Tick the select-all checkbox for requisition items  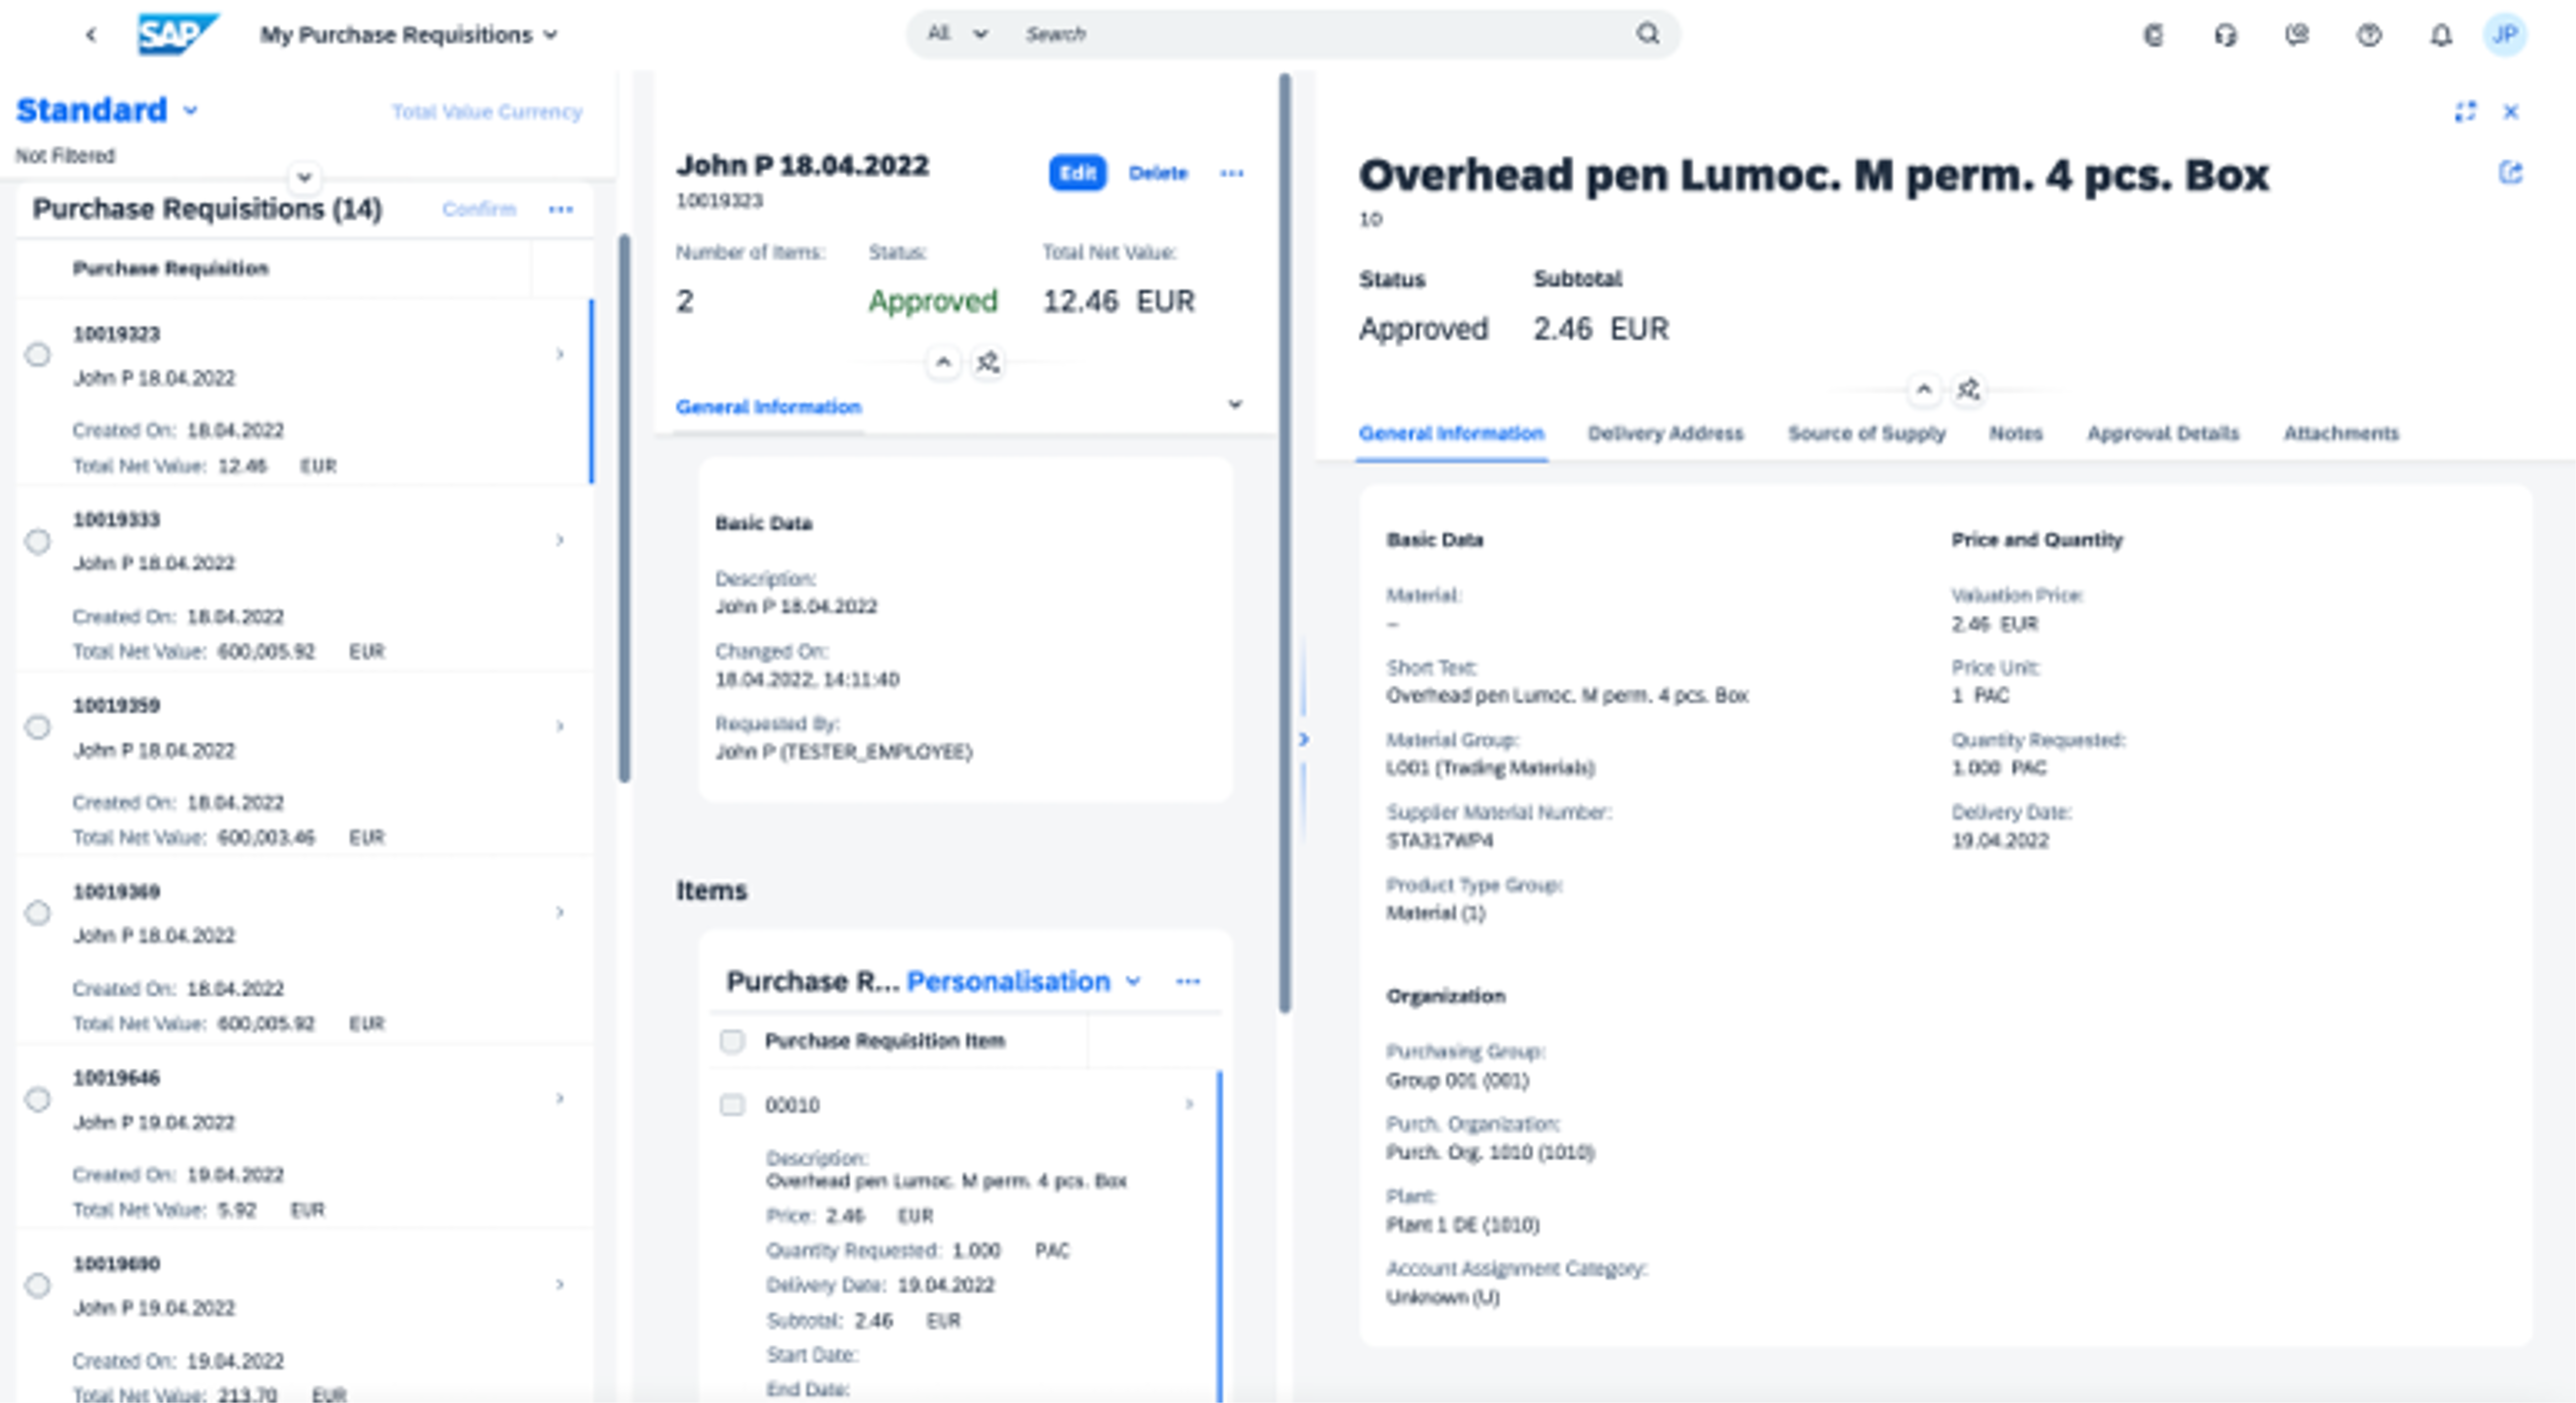pyautogui.click(x=732, y=1041)
